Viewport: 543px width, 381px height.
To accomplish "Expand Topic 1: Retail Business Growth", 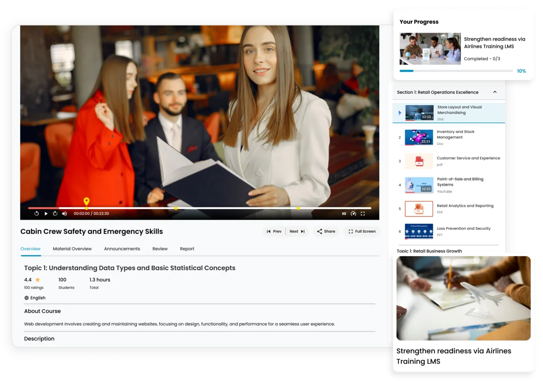I will click(429, 251).
